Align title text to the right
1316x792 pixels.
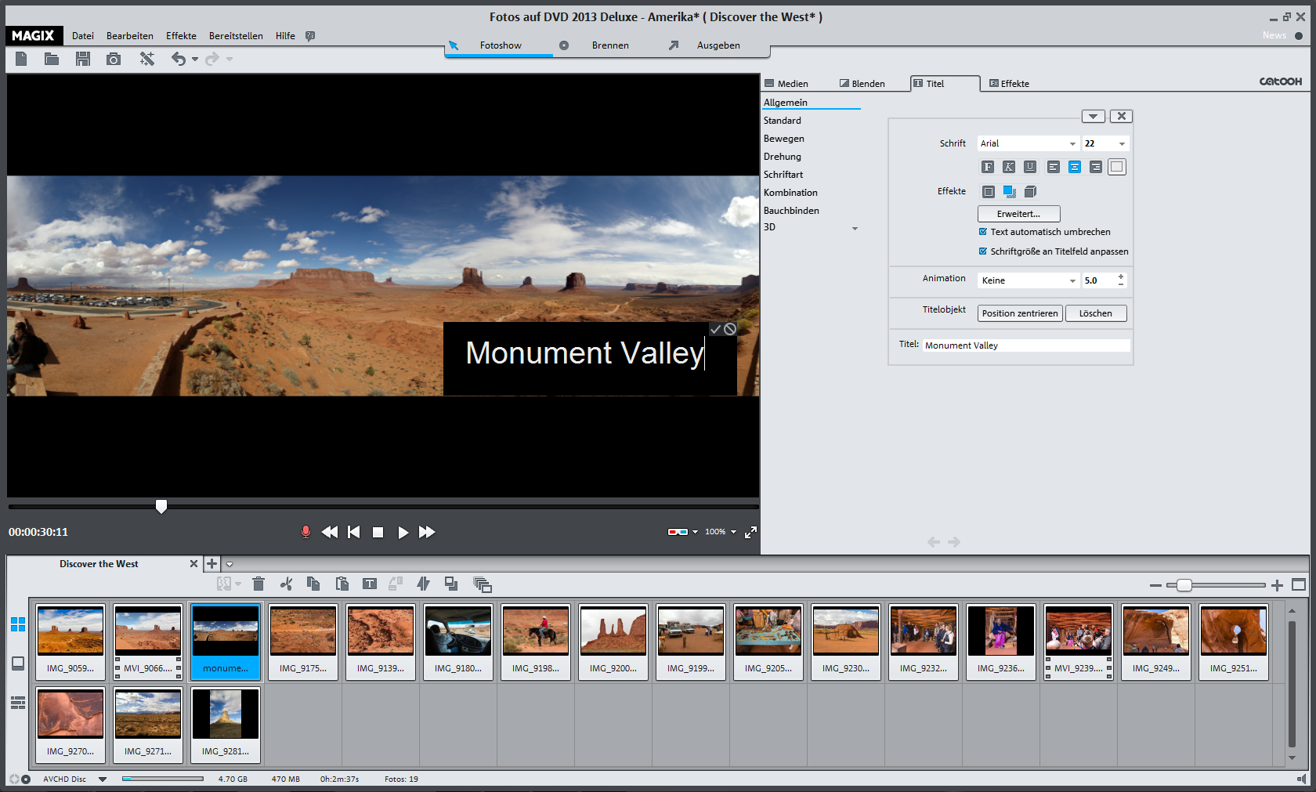point(1096,167)
